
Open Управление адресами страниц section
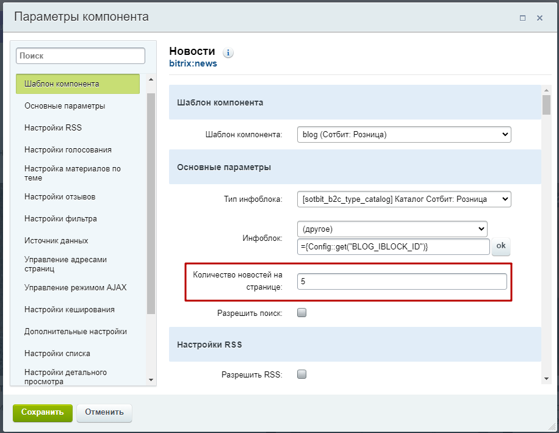click(x=65, y=264)
